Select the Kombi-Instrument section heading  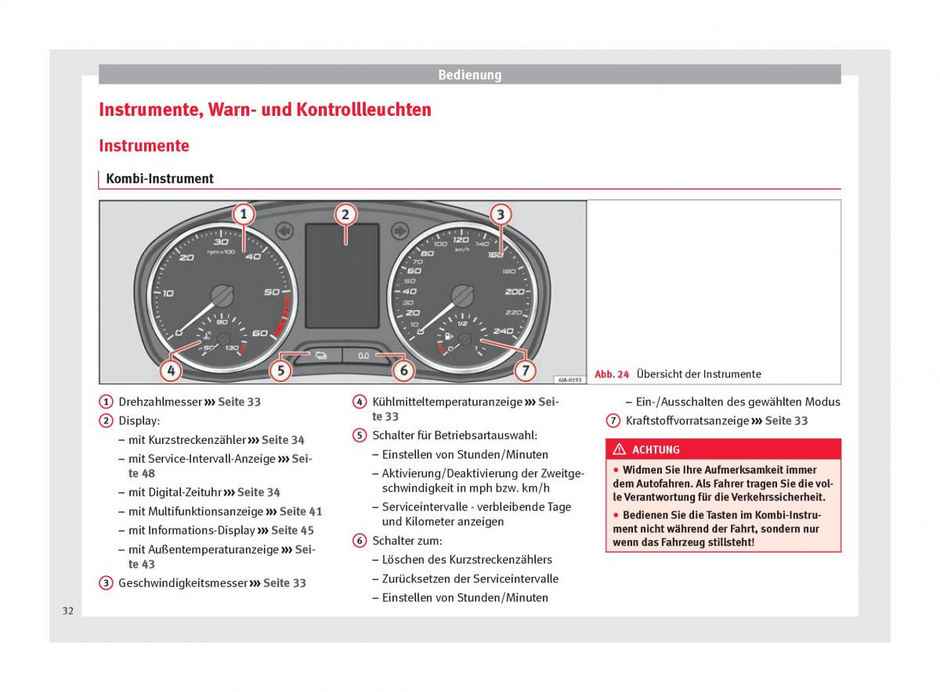pos(160,178)
